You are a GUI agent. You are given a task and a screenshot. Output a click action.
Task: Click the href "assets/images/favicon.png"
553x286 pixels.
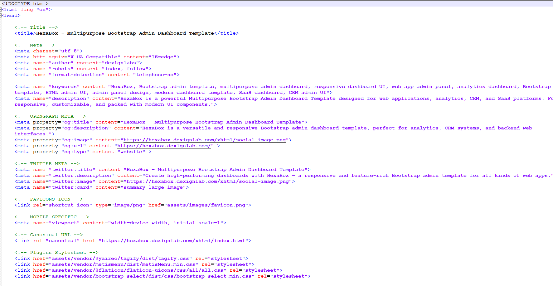[x=206, y=205]
